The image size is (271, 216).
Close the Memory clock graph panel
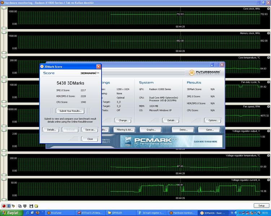click(x=268, y=33)
